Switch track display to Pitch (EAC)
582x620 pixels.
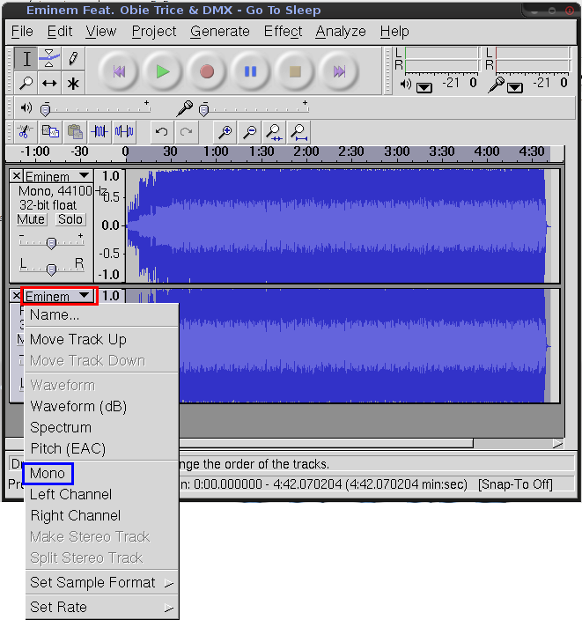coord(102,449)
